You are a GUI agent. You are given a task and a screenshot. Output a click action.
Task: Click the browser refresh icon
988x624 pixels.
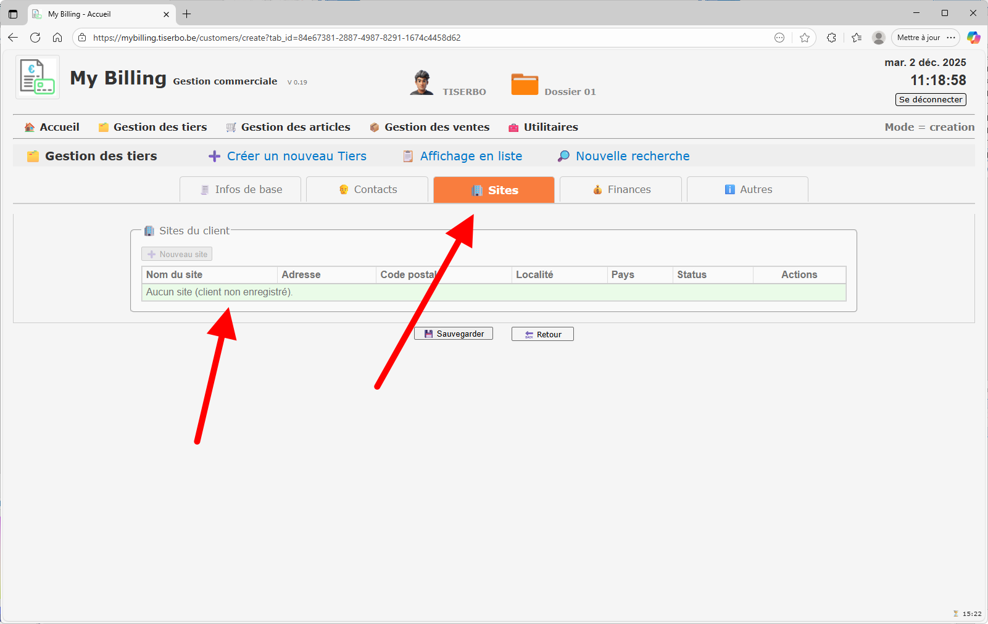(35, 38)
